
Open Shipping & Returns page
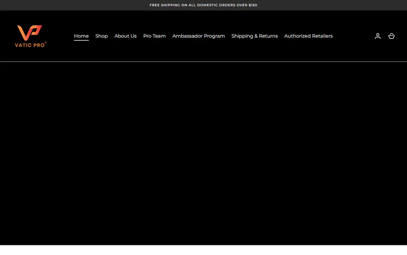(255, 36)
